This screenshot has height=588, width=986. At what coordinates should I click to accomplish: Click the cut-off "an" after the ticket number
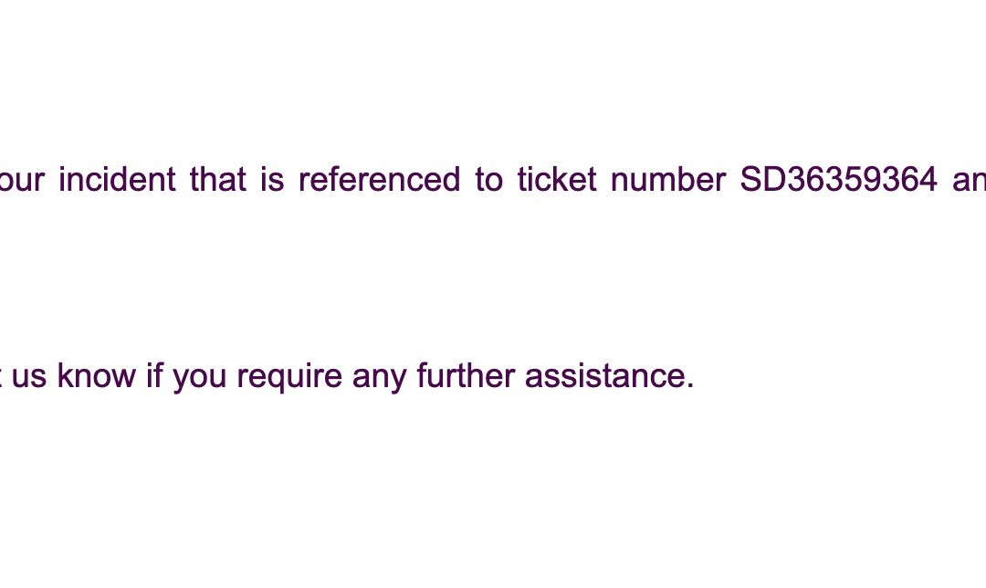969,180
